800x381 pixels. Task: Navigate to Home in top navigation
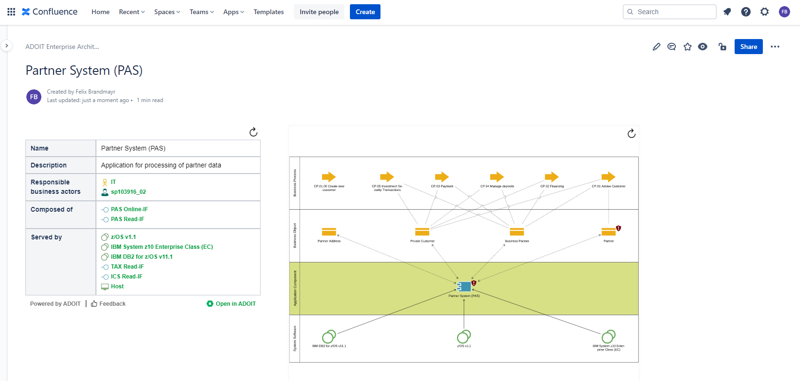coord(100,12)
